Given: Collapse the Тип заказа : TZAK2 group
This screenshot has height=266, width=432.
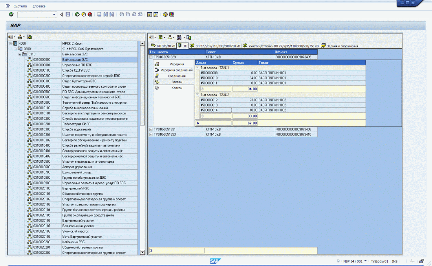Looking at the screenshot, I should [197, 95].
